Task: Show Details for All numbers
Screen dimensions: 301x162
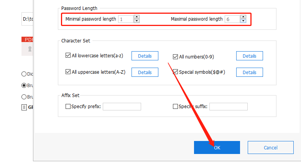Action: click(x=249, y=56)
